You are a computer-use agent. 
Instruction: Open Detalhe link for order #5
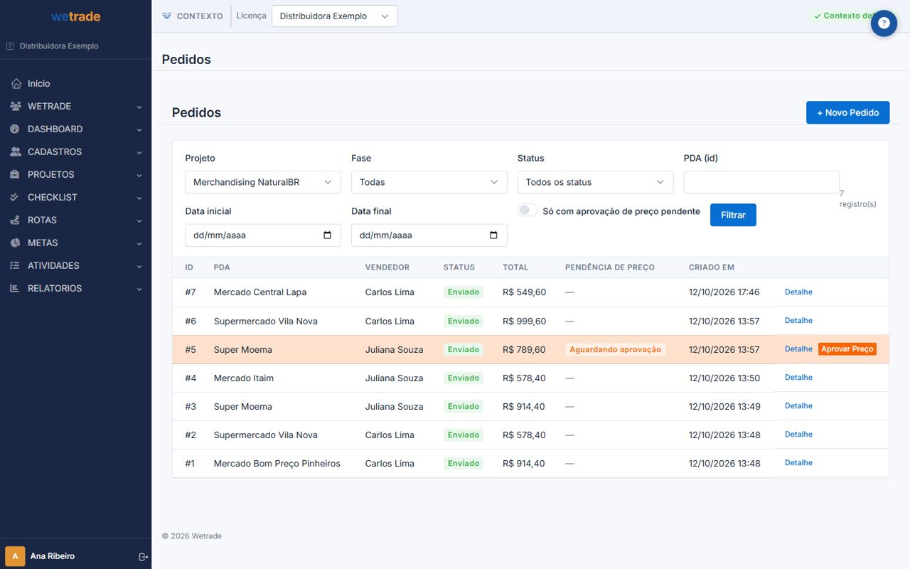tap(798, 349)
